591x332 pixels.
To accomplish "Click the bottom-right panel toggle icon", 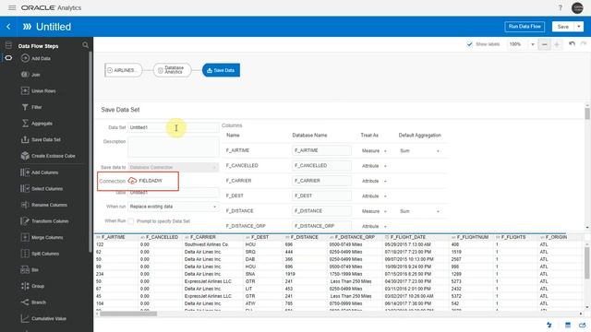I will (583, 325).
